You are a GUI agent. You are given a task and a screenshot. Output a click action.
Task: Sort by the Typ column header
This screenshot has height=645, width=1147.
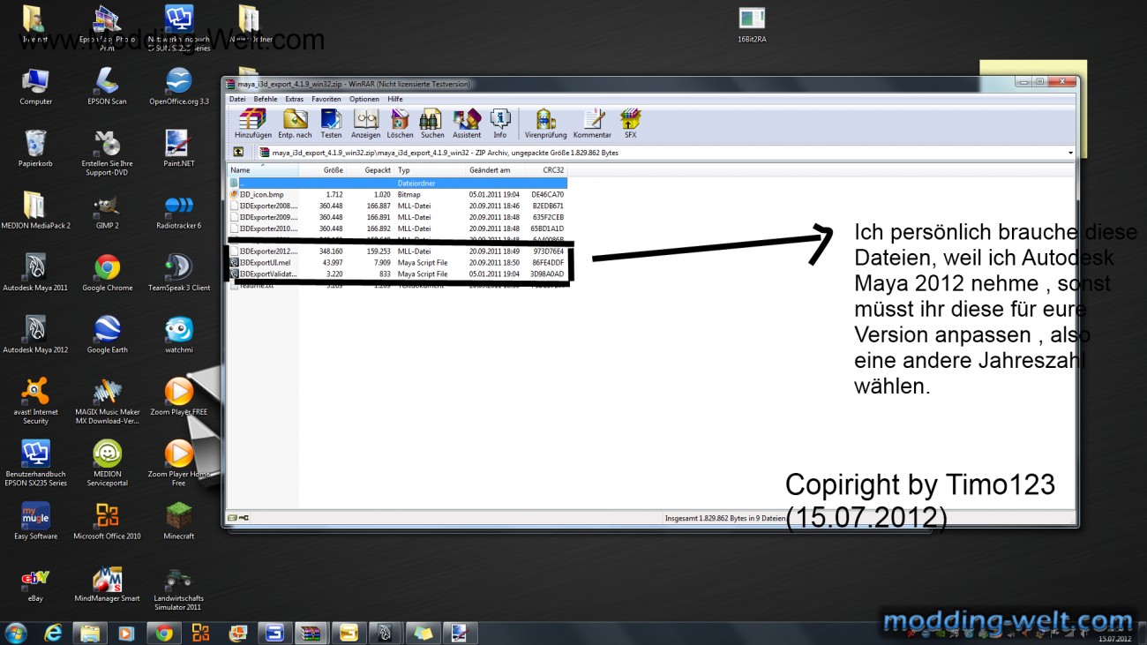click(431, 170)
